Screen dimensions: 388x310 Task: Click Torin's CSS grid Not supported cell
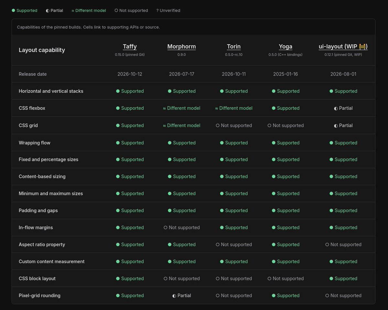click(x=234, y=125)
